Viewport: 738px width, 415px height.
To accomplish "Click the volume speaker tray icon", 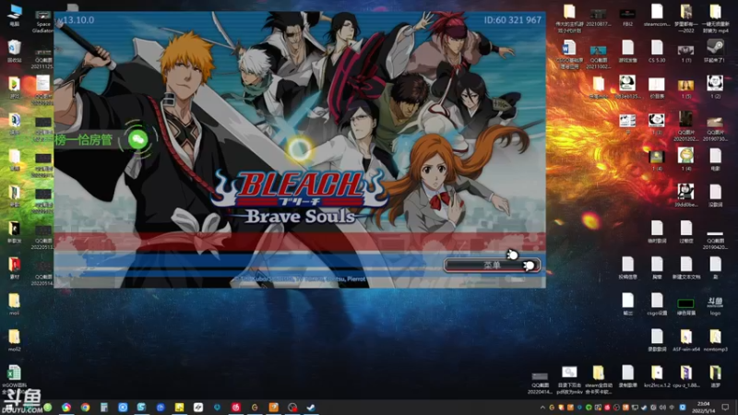I will [x=662, y=408].
